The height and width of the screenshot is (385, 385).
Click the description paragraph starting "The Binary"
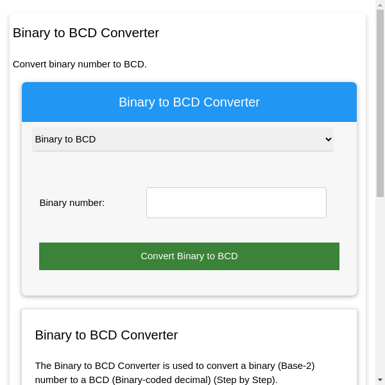coord(175,373)
